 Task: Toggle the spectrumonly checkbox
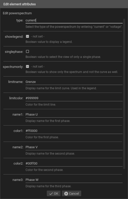pos(28,66)
